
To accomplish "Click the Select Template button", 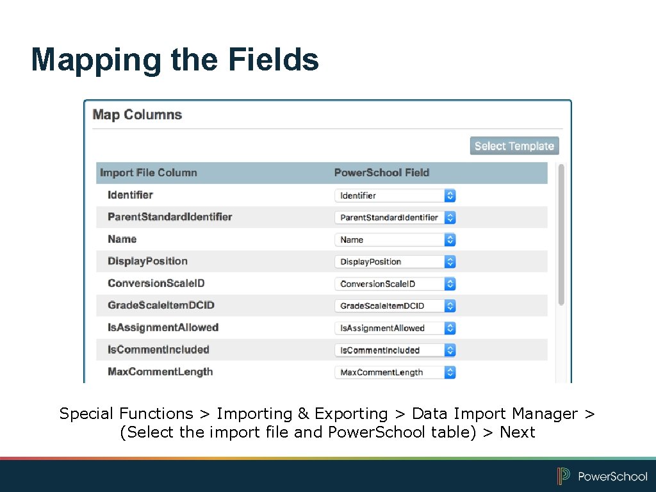I will (x=514, y=145).
